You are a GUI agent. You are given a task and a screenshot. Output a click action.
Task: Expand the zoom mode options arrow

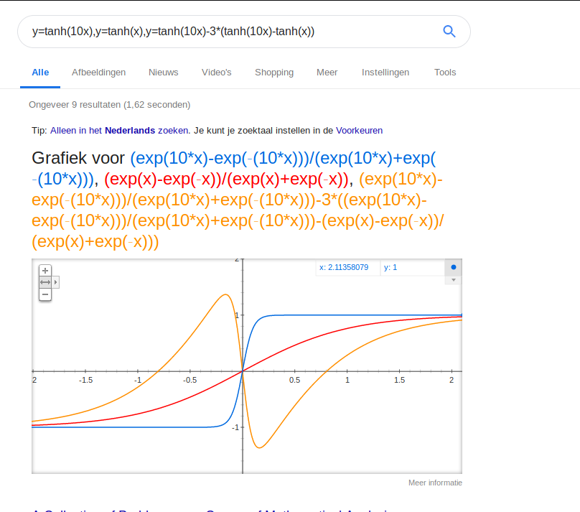pos(56,282)
